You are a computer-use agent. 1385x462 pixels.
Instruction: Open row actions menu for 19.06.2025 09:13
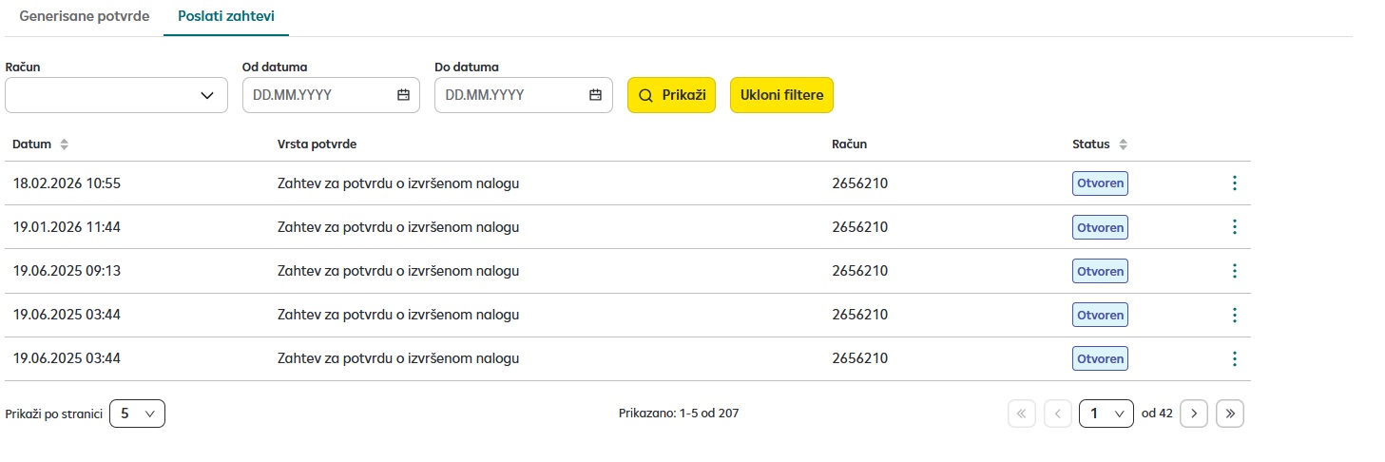[x=1234, y=271]
